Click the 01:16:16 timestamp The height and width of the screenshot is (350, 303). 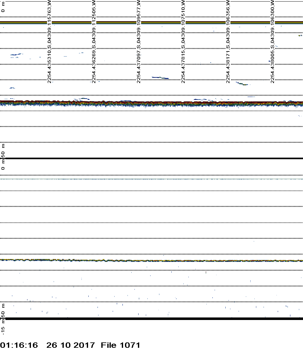19,345
